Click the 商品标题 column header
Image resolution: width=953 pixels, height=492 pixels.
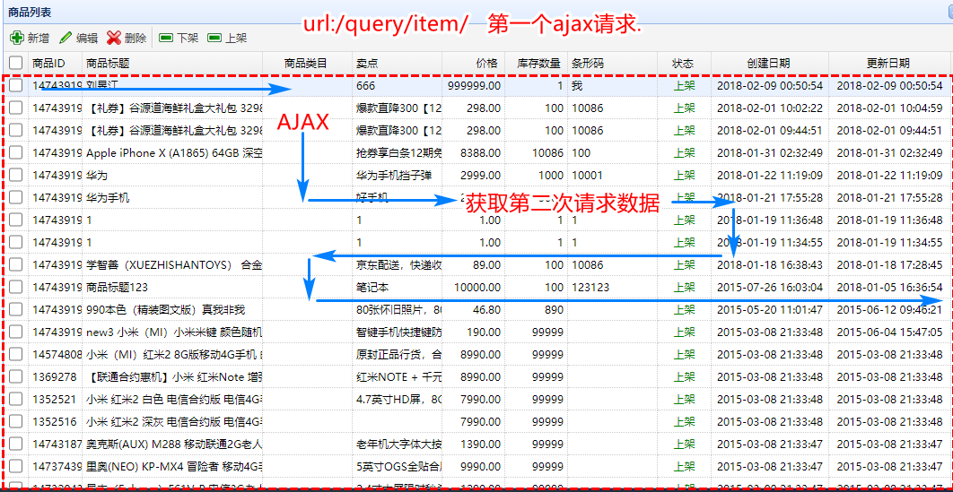pos(172,63)
